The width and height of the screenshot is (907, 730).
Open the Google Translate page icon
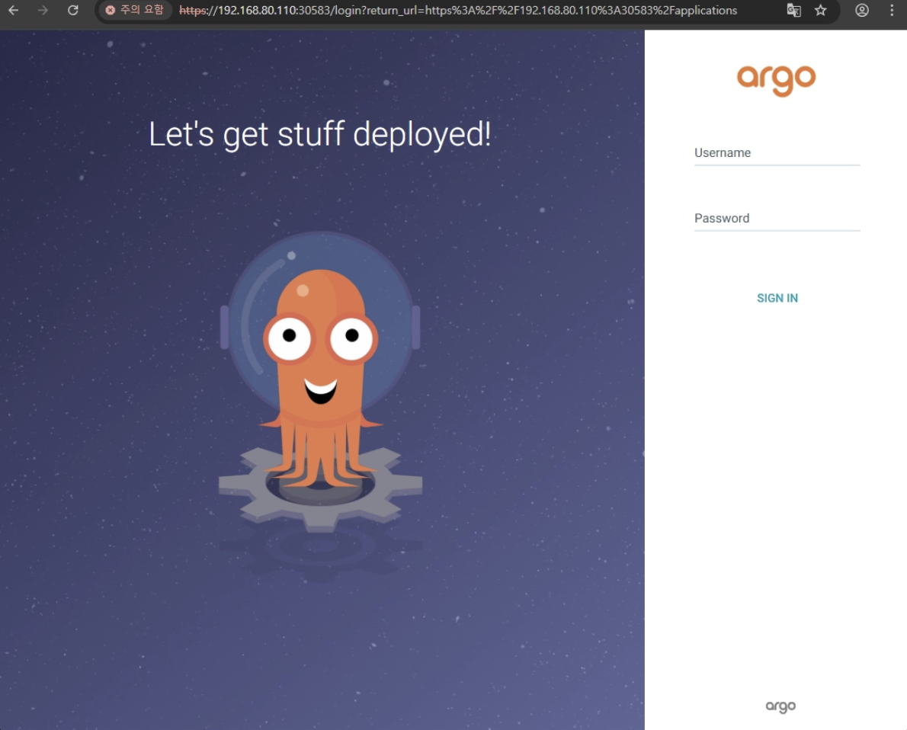point(793,11)
